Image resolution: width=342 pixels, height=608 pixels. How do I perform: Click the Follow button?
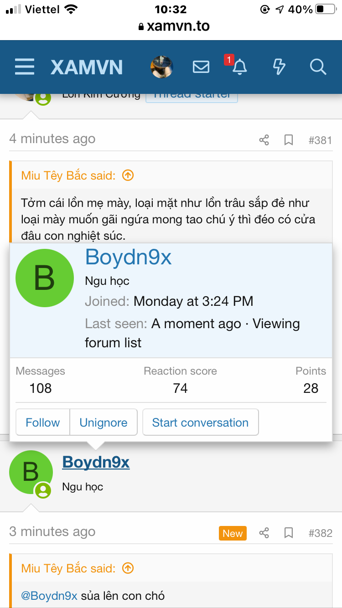[x=43, y=423]
